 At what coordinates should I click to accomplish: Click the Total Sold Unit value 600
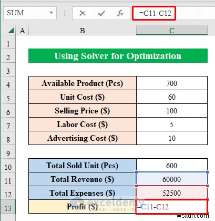pyautogui.click(x=172, y=166)
